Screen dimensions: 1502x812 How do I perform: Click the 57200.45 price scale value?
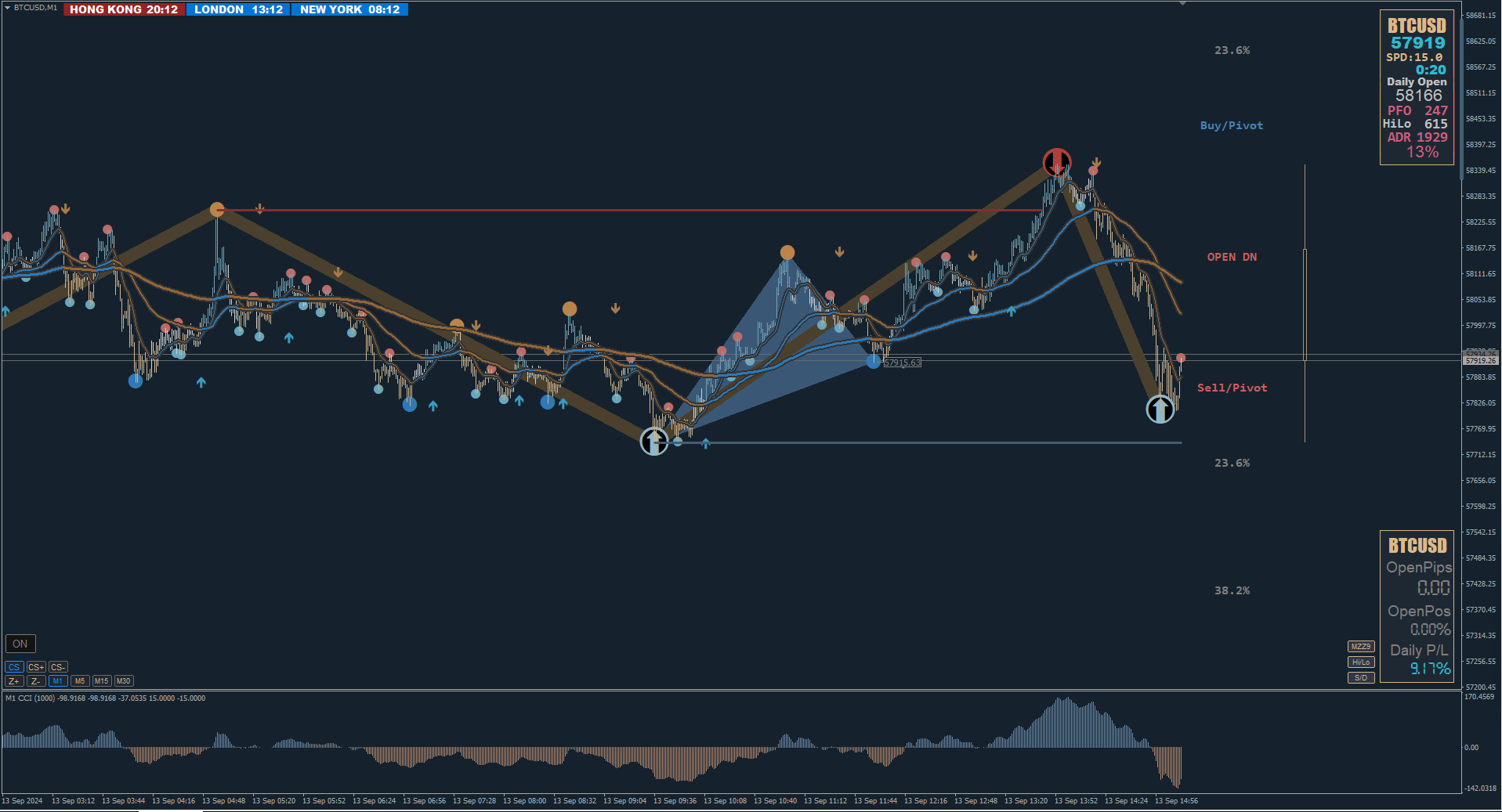tap(1481, 687)
